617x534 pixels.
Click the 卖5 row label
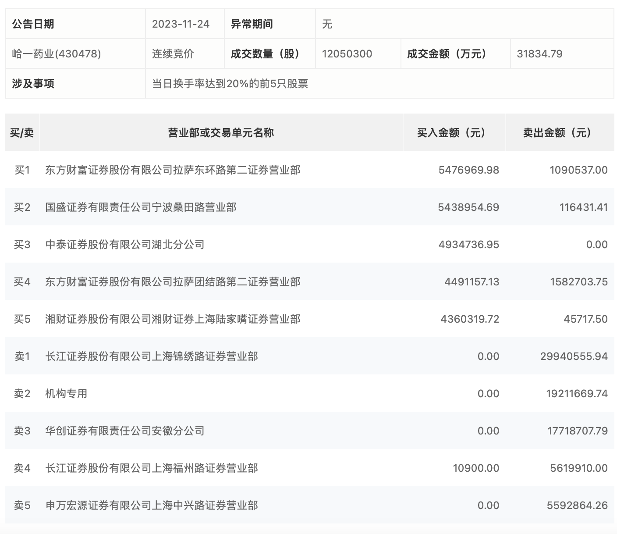click(x=22, y=506)
